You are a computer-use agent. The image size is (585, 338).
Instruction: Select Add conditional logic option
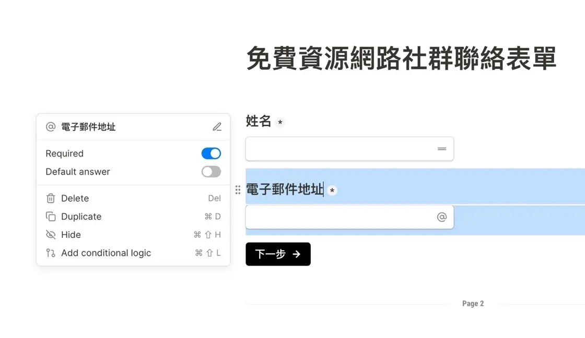pos(133,253)
